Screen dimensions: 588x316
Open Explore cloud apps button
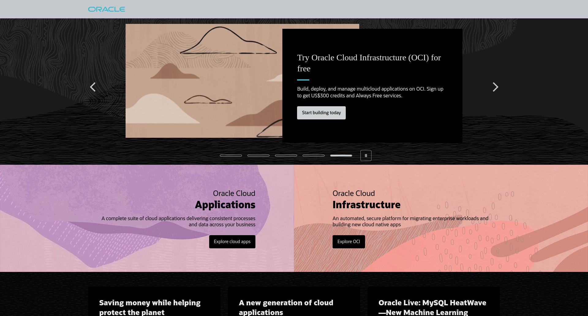click(232, 242)
